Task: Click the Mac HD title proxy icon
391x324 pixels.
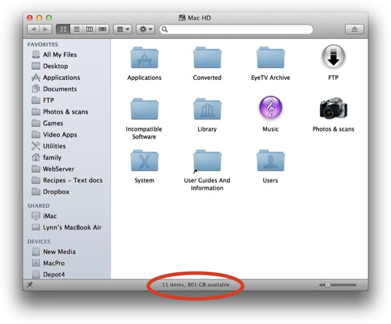Action: [182, 18]
